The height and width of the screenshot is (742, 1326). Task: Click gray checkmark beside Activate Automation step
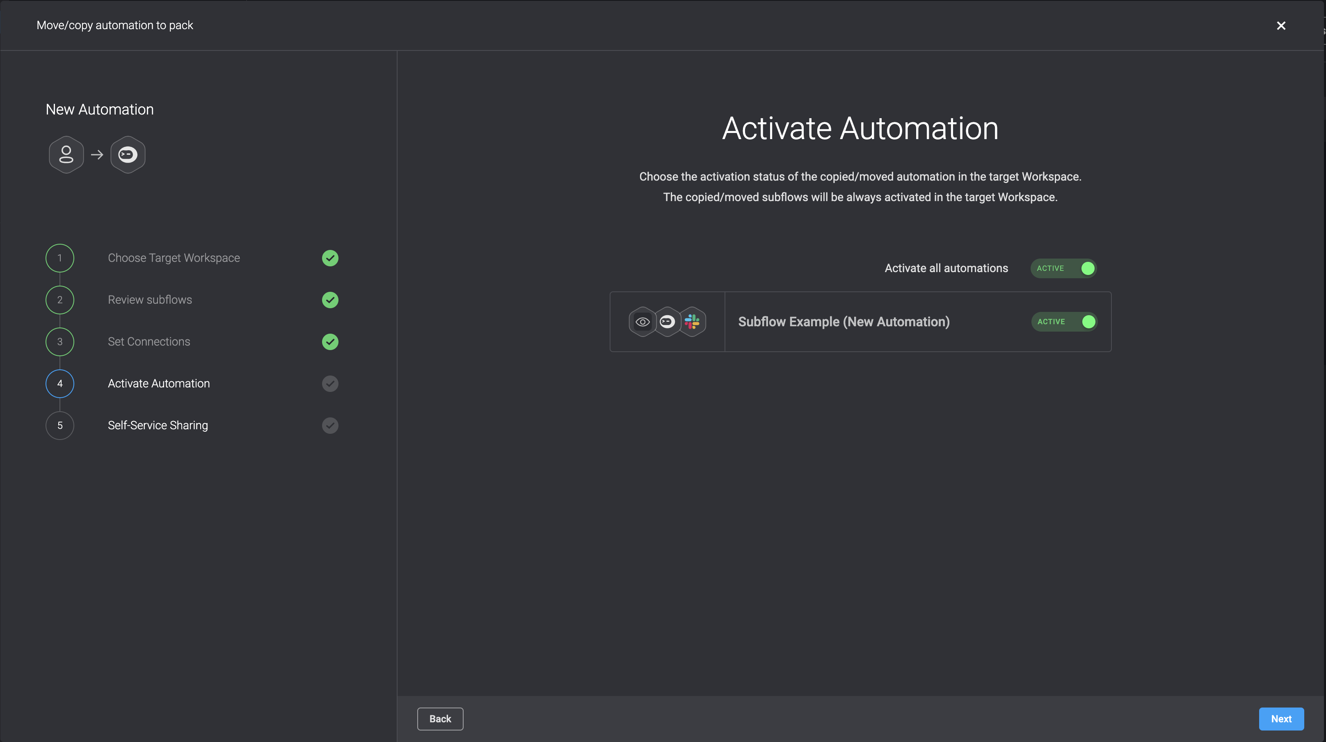click(330, 384)
